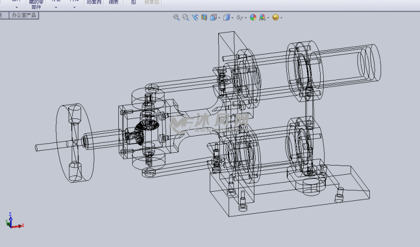Click the Previous View icon

coord(195,17)
